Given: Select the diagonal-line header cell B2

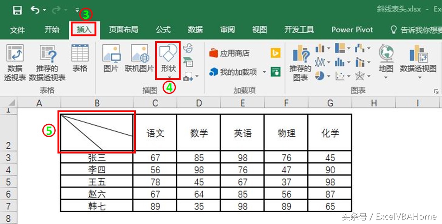Looking at the screenshot, I should point(96,132).
